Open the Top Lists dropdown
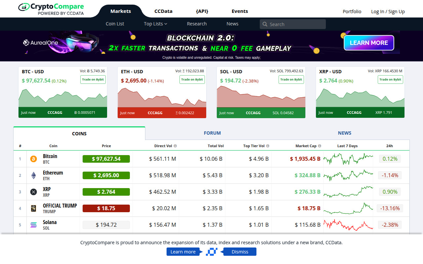423x264 pixels. tap(155, 24)
